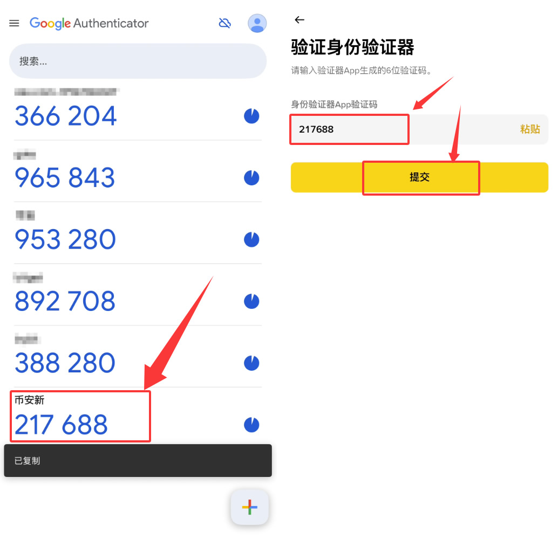
Task: Tap the 搜索 search bar
Action: pyautogui.click(x=138, y=61)
